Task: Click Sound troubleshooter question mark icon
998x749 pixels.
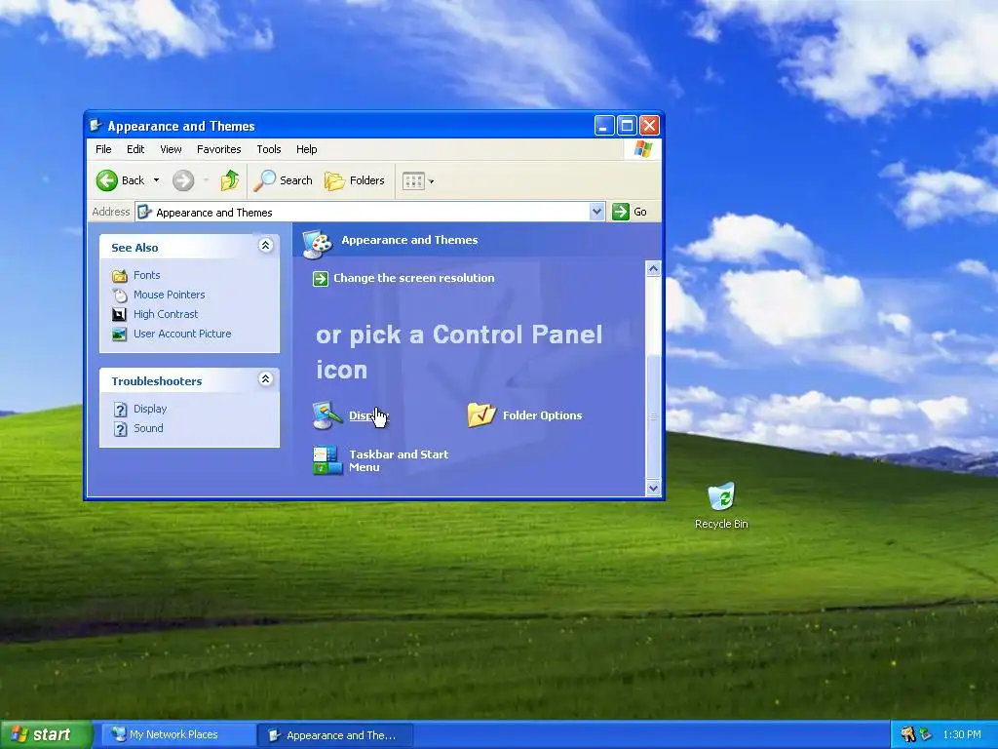Action: (120, 429)
